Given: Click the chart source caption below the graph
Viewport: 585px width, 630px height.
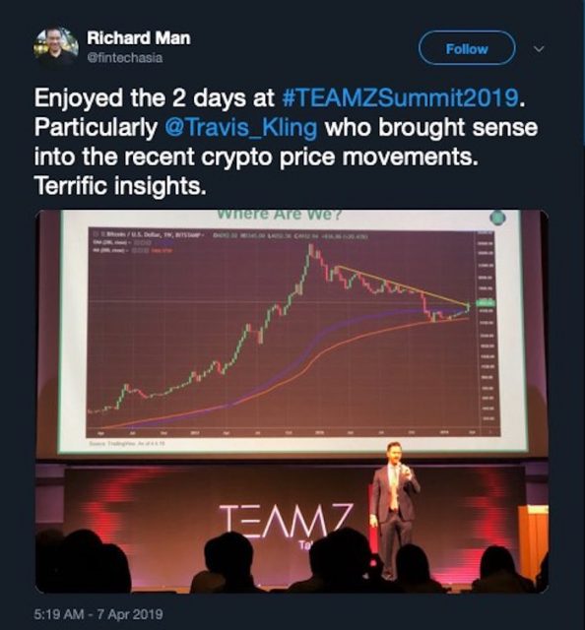Looking at the screenshot, I should coord(127,443).
